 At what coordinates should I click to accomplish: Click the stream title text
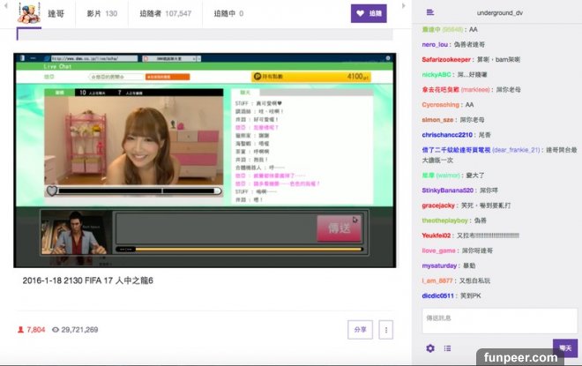point(88,280)
